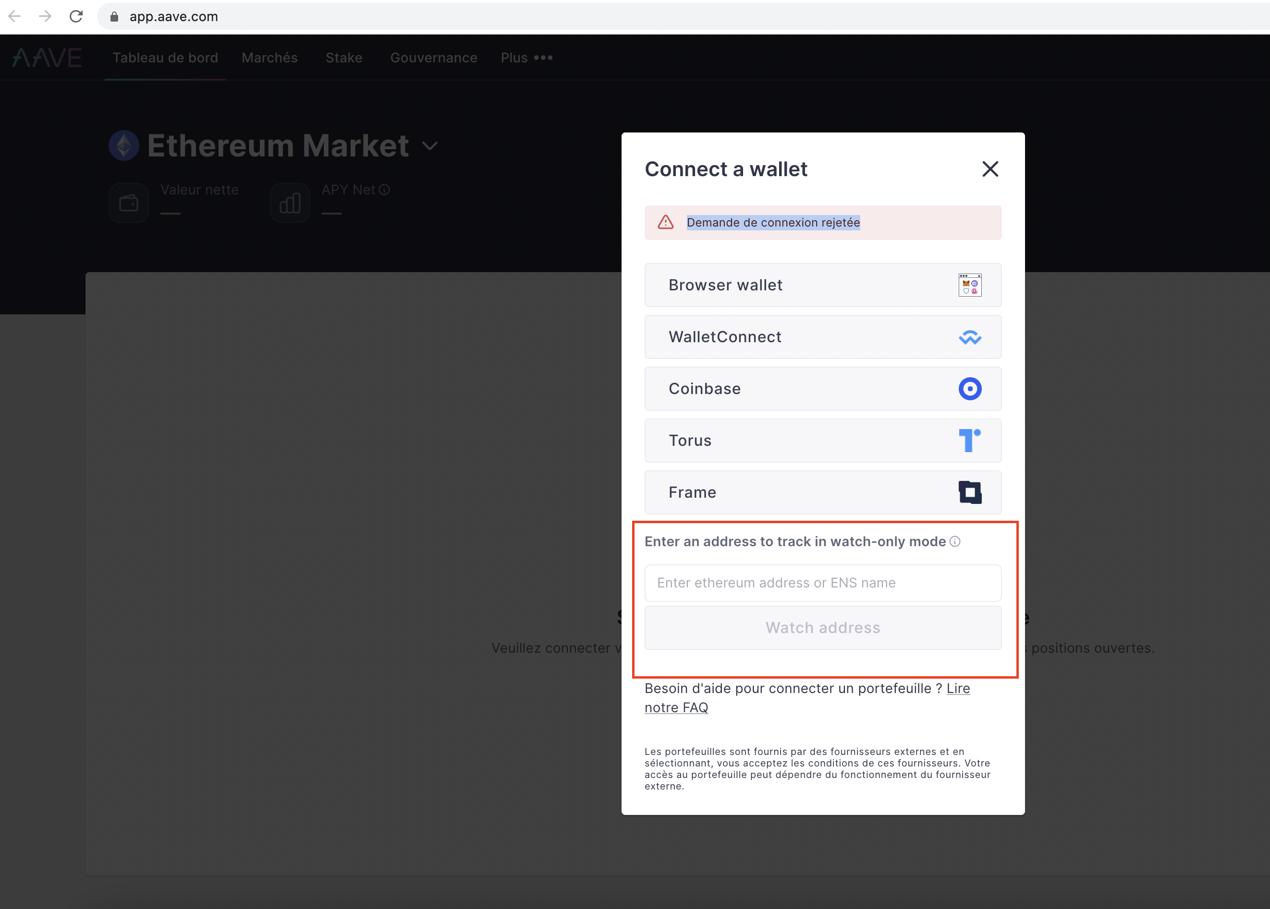
Task: Click the padlock icon in the address bar
Action: pos(114,17)
